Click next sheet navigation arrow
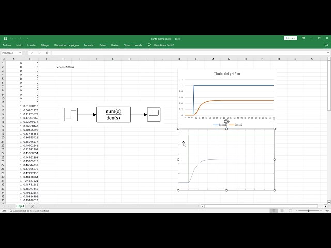The image size is (331, 248). tap(8, 206)
